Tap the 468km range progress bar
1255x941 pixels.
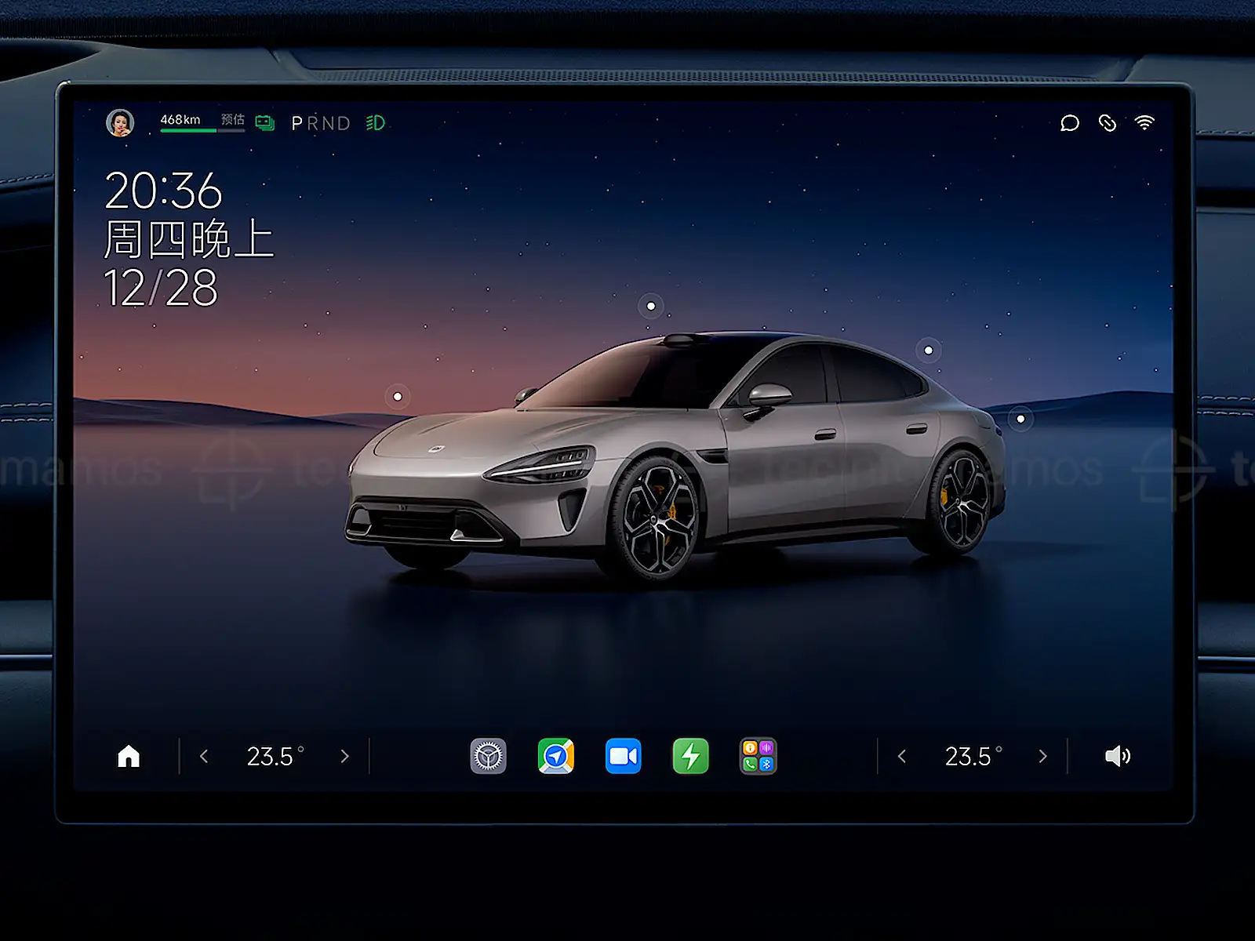[202, 130]
